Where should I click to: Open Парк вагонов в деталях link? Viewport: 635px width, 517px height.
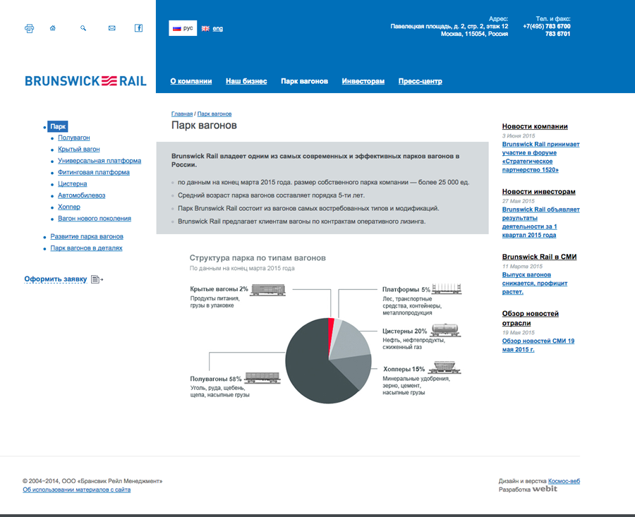(86, 248)
